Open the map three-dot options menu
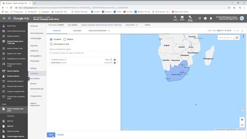The image size is (247, 139). click(x=244, y=36)
